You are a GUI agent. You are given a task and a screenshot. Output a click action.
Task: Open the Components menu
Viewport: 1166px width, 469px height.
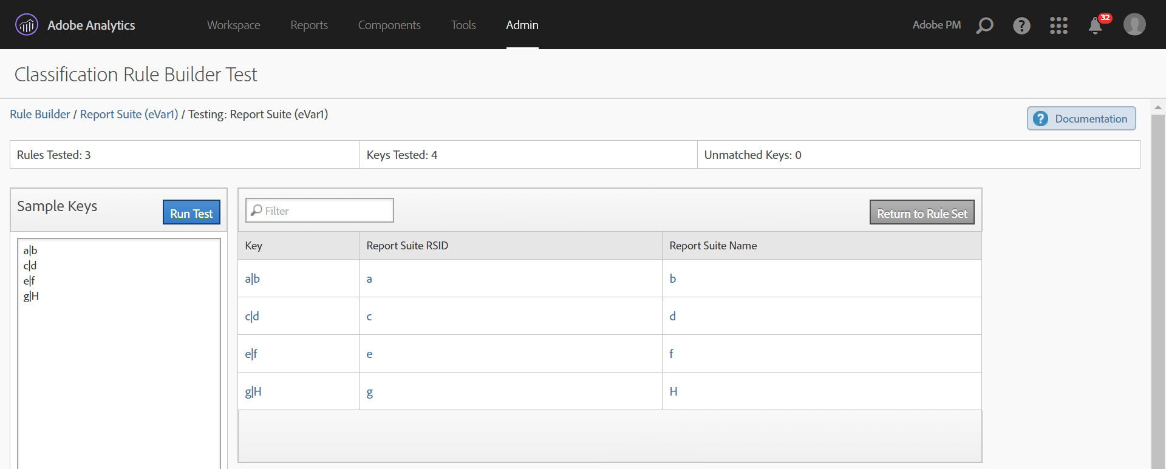click(389, 25)
